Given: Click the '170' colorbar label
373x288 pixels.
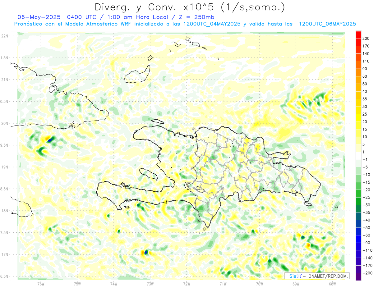Looking at the screenshot, I should pos(366,46).
